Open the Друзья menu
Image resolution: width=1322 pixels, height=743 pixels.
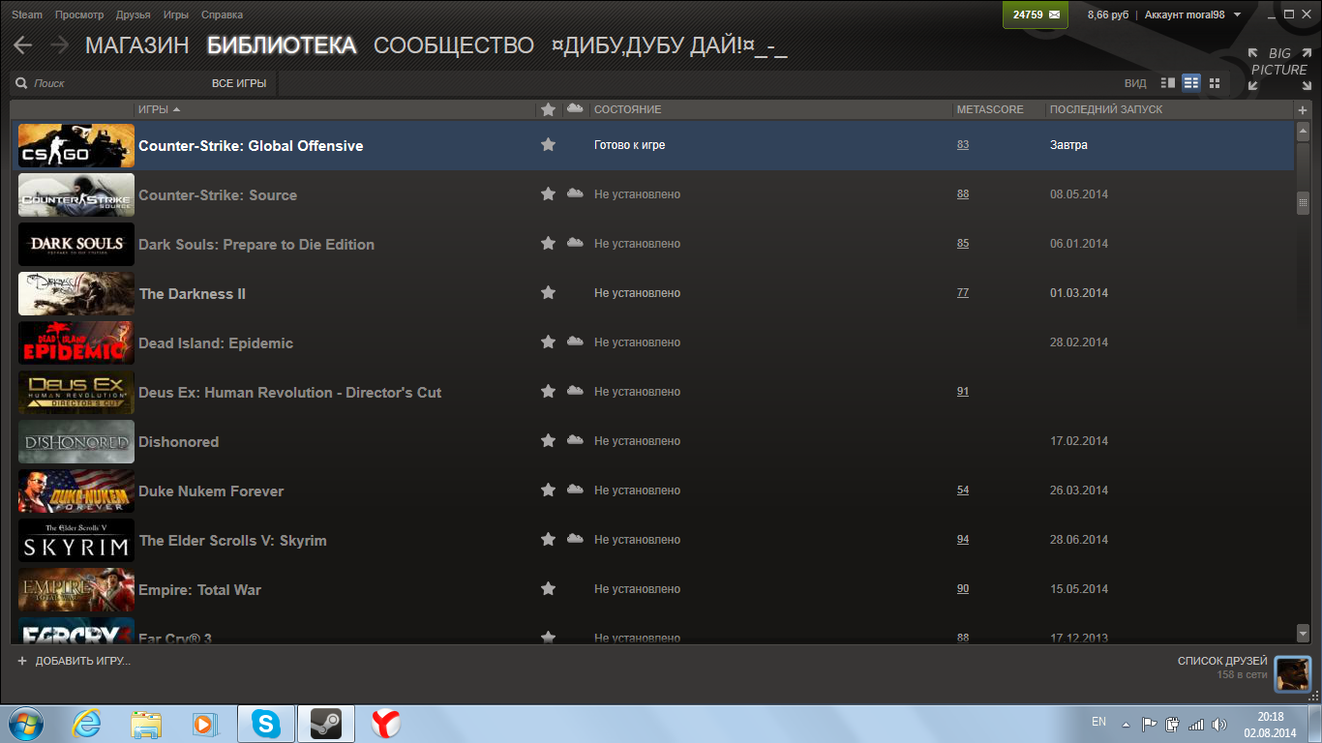[134, 15]
